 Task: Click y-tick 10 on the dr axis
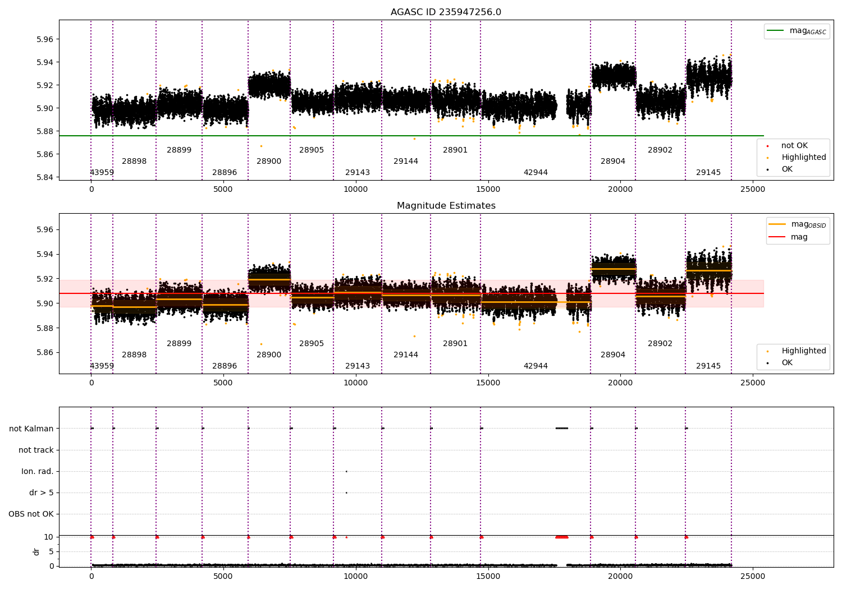[49, 537]
